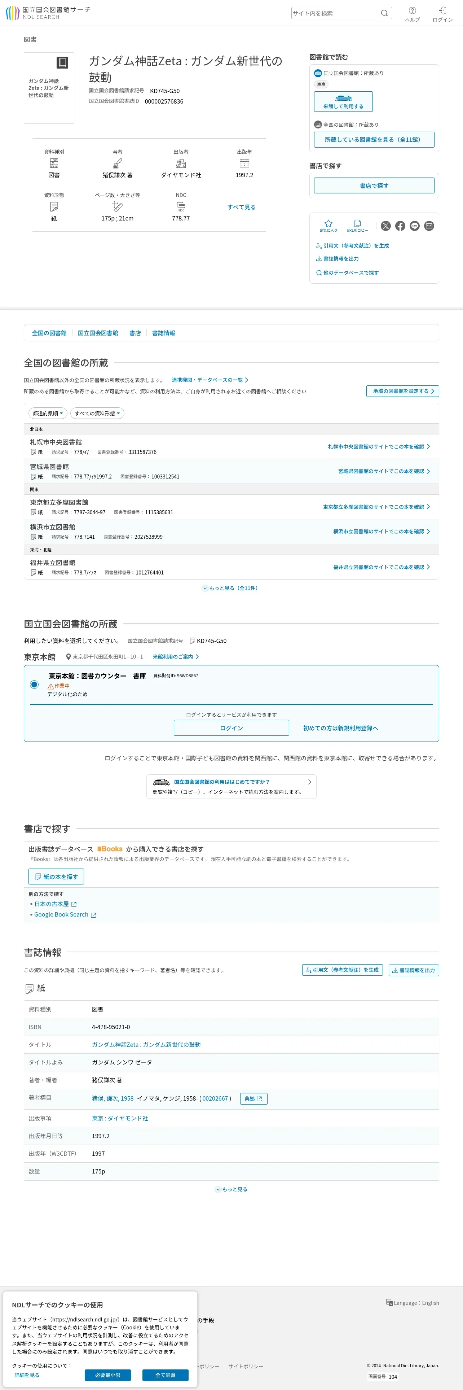This screenshot has height=1390, width=463.
Task: Click 紙の本を探す button
Action: pos(56,877)
